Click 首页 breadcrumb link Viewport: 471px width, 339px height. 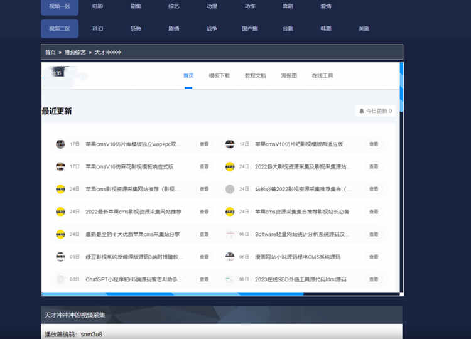50,53
